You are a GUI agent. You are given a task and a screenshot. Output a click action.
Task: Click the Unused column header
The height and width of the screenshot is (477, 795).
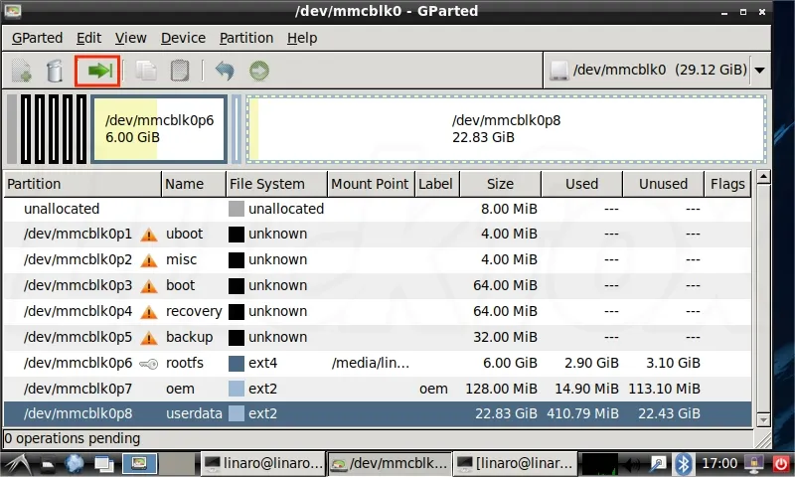coord(663,184)
